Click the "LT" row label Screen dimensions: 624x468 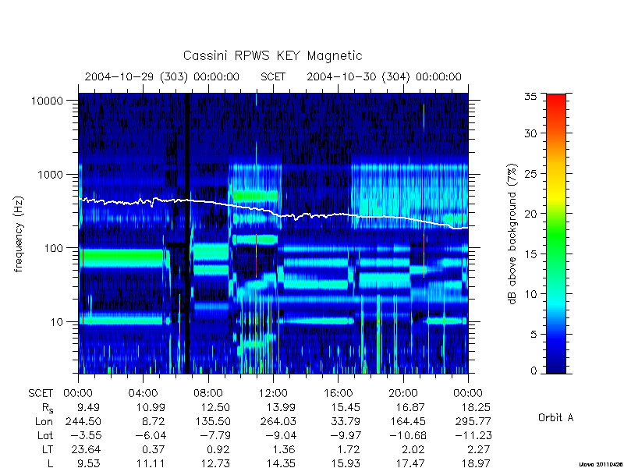[x=48, y=450]
